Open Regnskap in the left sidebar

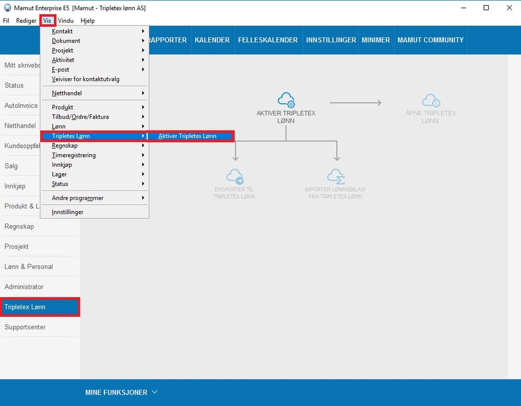coord(40,227)
